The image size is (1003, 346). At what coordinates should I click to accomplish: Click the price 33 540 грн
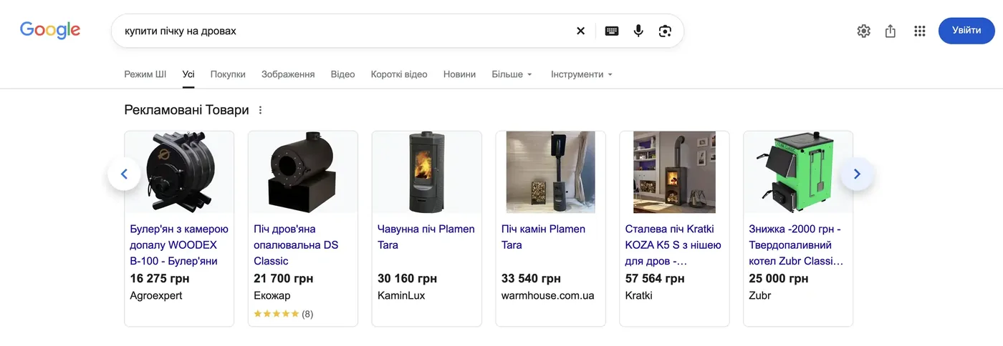tap(532, 279)
